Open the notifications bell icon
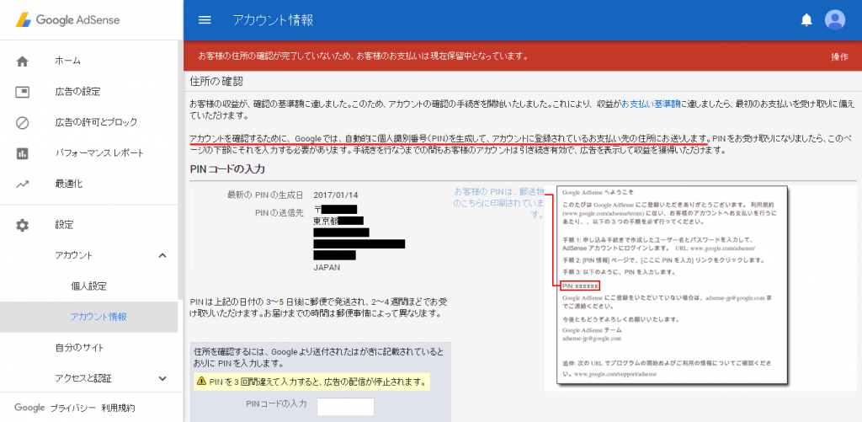Screen dimensions: 862x422 pyautogui.click(x=806, y=20)
